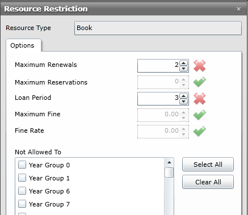Screen dimensions: 248x215
Task: Click the Clear All button
Action: [x=208, y=182]
